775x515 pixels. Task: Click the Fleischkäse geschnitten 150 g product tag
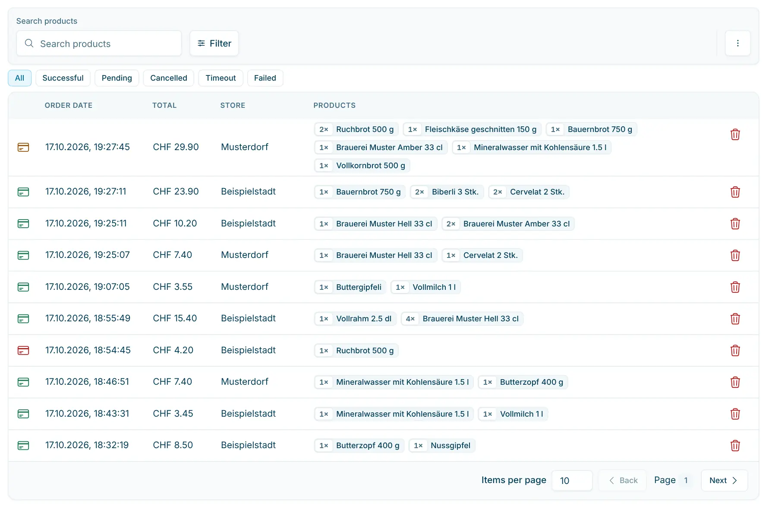472,129
